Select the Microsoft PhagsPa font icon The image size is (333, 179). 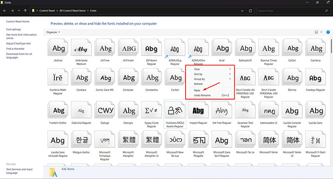[199, 139]
